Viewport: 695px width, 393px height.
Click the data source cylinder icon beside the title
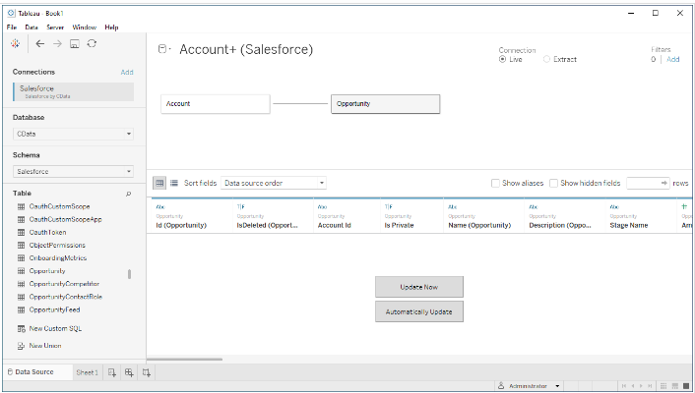click(x=162, y=49)
